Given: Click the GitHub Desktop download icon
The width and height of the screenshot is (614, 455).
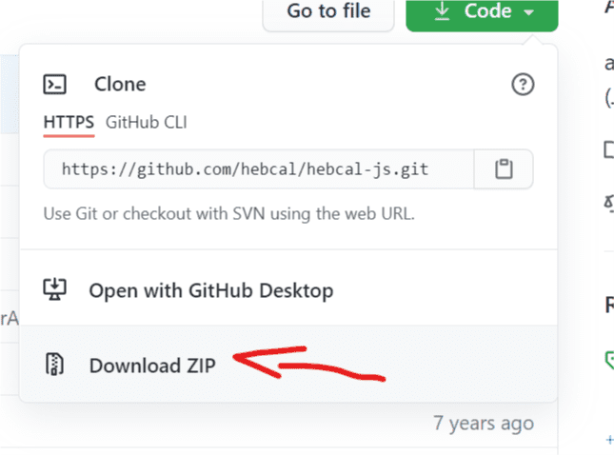Looking at the screenshot, I should click(55, 289).
